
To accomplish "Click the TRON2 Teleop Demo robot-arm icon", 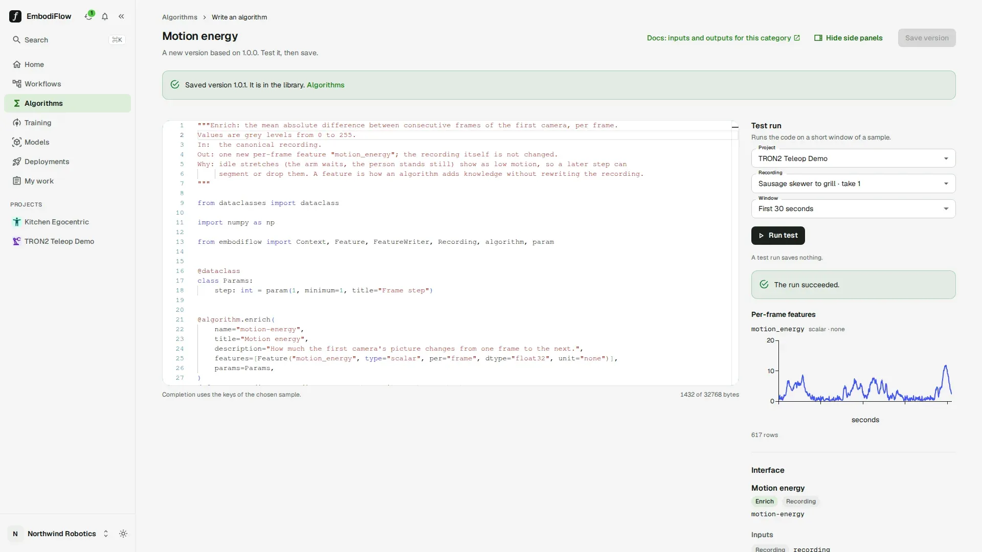I will coord(17,241).
